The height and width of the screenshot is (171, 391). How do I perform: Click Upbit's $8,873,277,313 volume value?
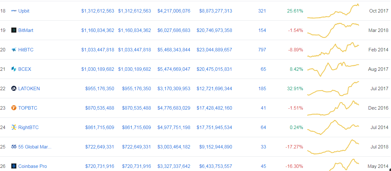[x=215, y=11]
